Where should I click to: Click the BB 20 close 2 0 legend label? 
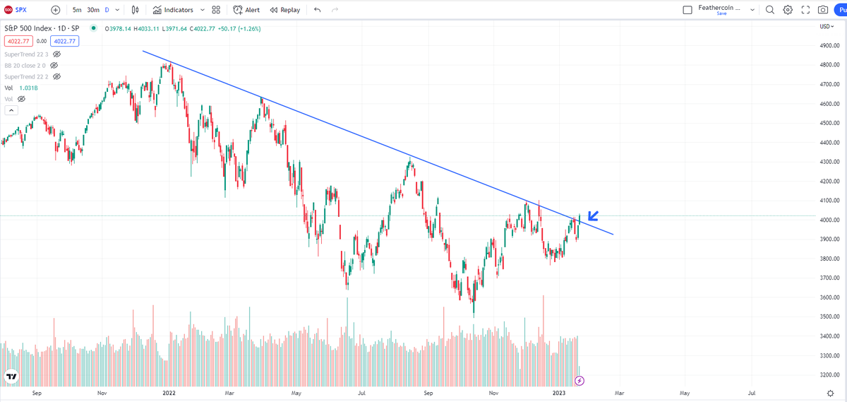[25, 65]
